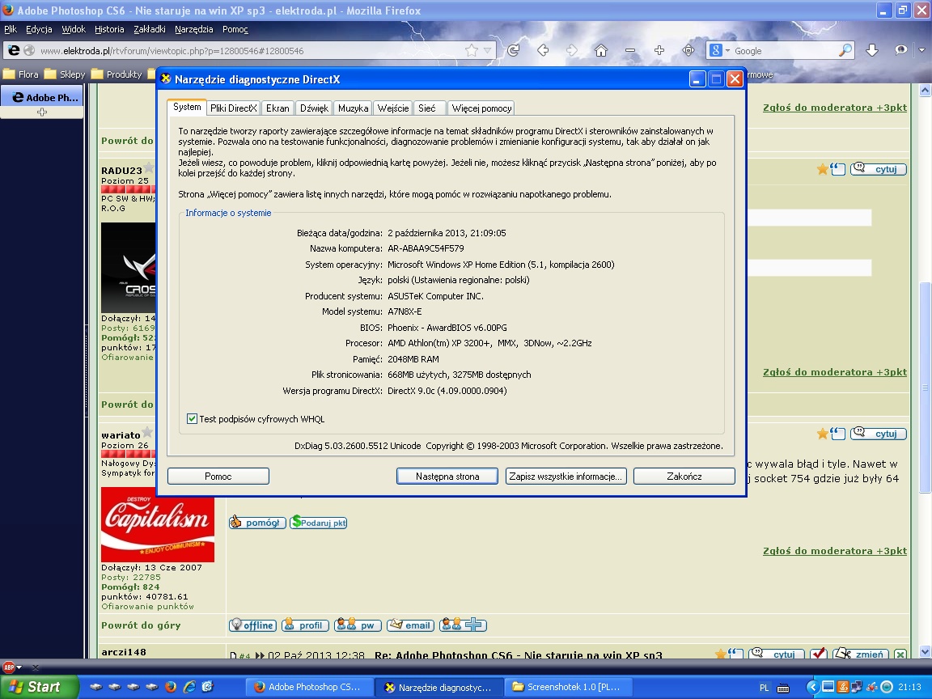
Task: Open the Edycja menu
Action: 39,29
